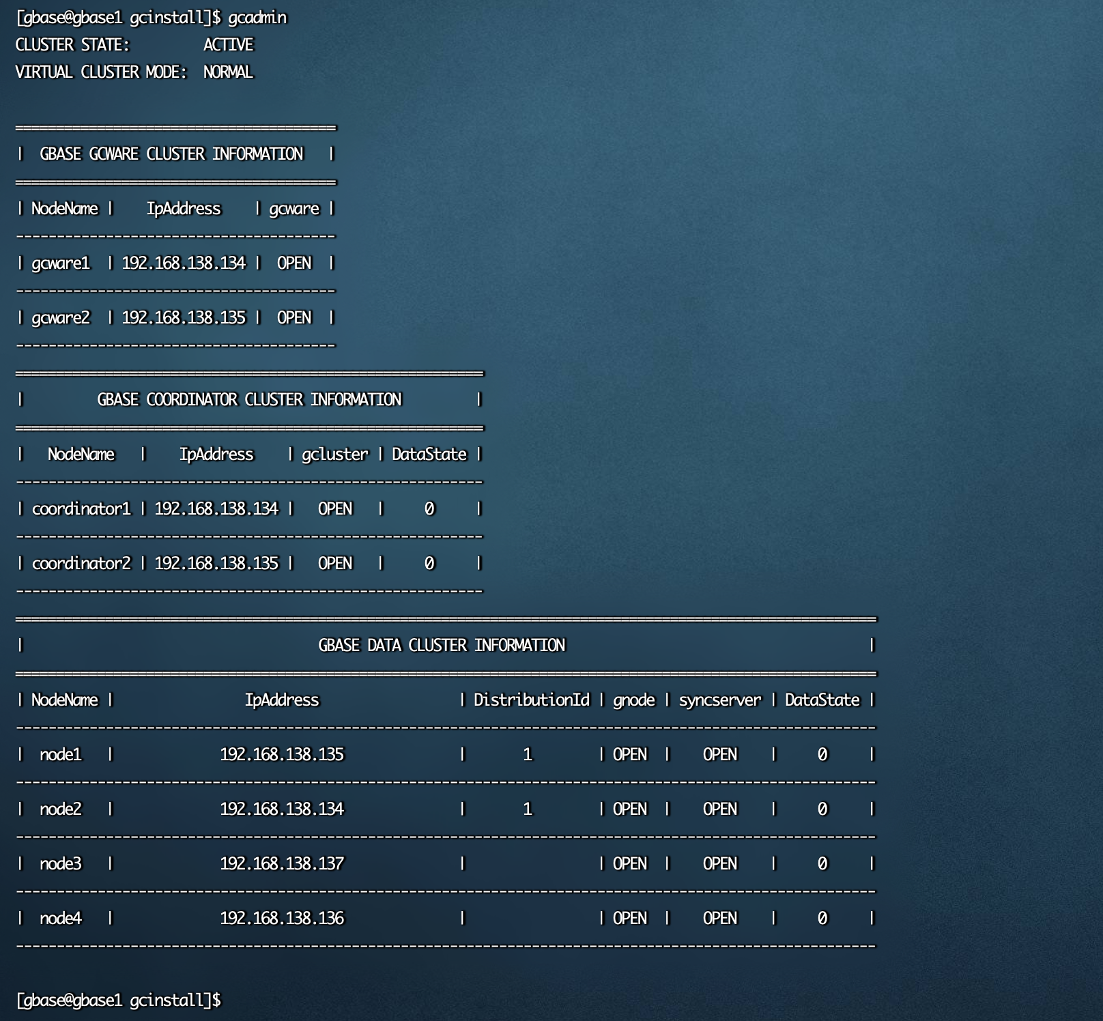
Task: Click the syncserver OPEN status for node2
Action: click(x=720, y=809)
